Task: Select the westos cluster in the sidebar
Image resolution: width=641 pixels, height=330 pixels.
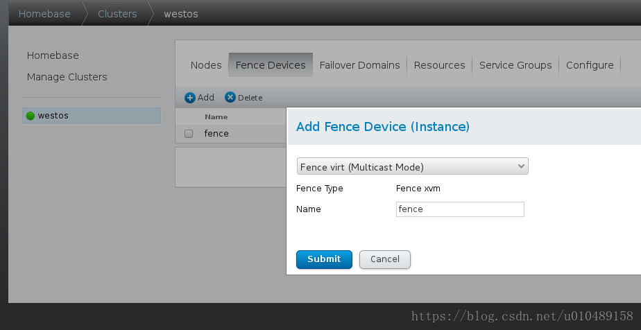Action: 92,116
